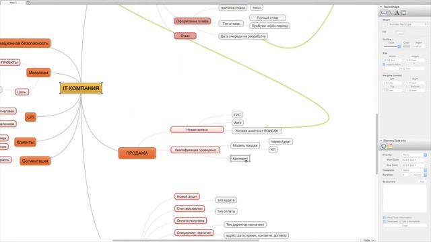This screenshot has width=431, height=242.
Task: Select the 'Мегаплан' topic node
Action: (38, 73)
